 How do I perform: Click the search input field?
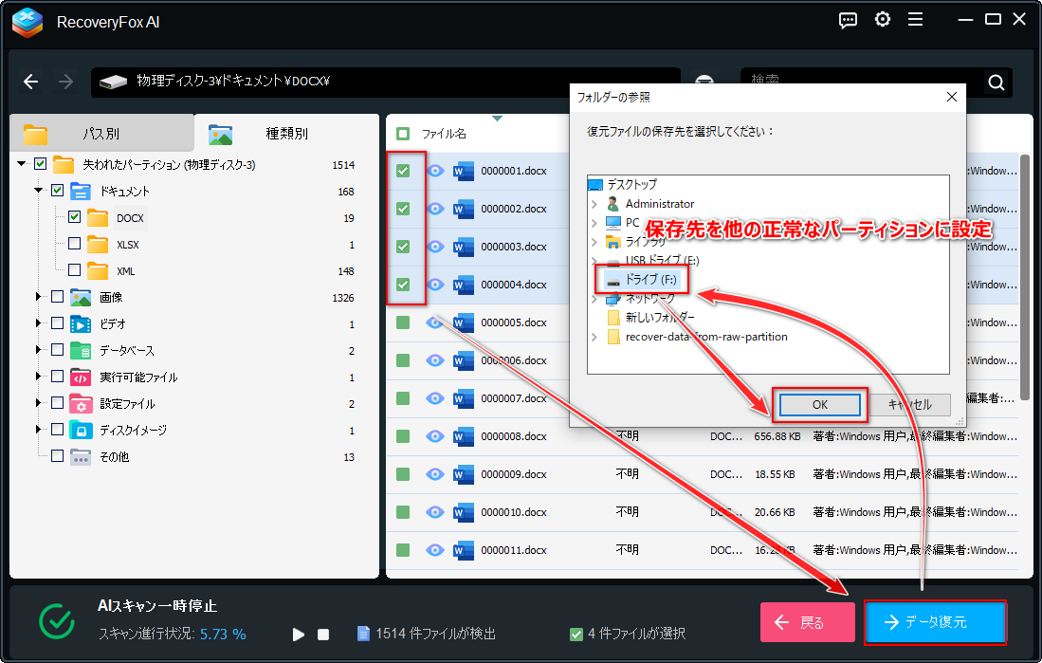point(862,83)
